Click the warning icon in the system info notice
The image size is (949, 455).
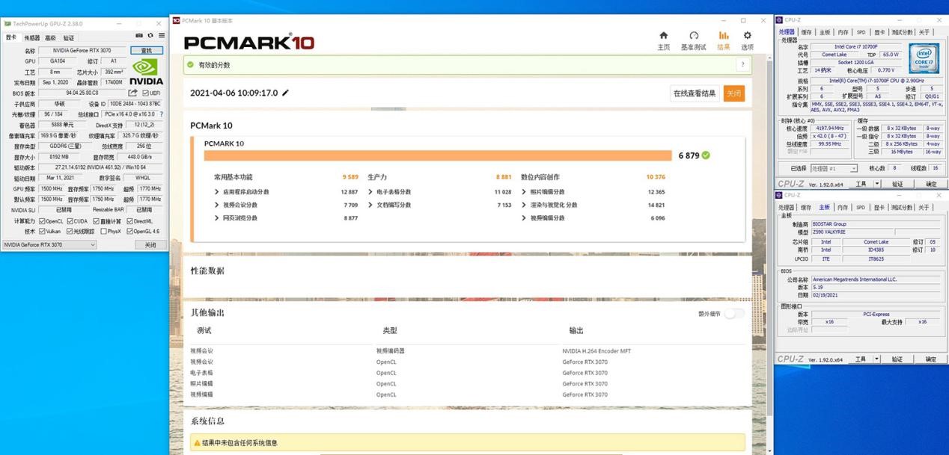197,443
